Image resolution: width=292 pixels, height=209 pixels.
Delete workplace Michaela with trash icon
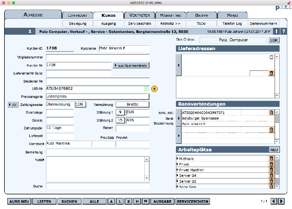[271, 159]
